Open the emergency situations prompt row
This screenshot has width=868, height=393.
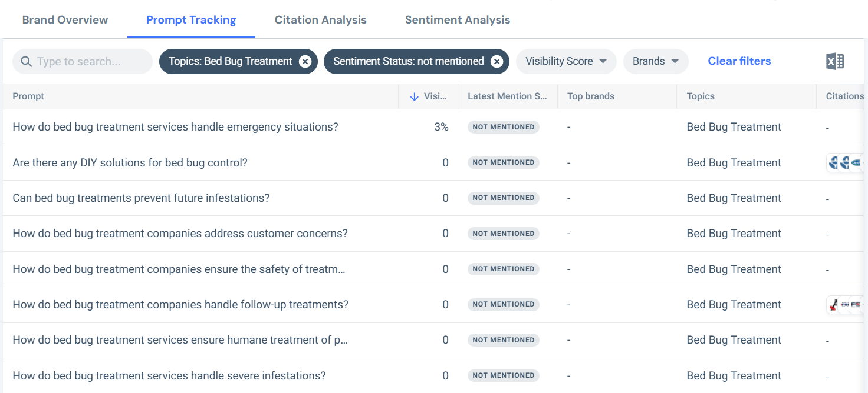(x=175, y=127)
